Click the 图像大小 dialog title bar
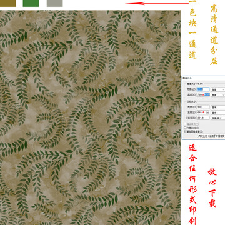Viewport: 225px width, 225px height. (203, 78)
